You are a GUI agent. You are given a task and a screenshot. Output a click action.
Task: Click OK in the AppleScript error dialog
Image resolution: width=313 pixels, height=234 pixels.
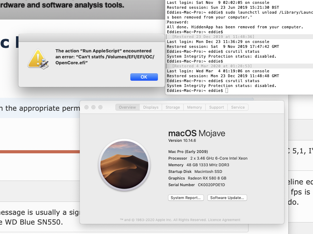(x=144, y=77)
